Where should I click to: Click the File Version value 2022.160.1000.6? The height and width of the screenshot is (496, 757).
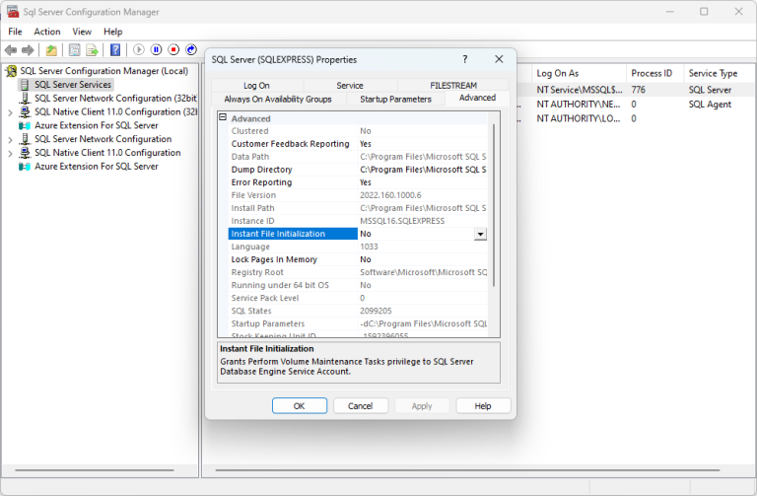point(390,195)
